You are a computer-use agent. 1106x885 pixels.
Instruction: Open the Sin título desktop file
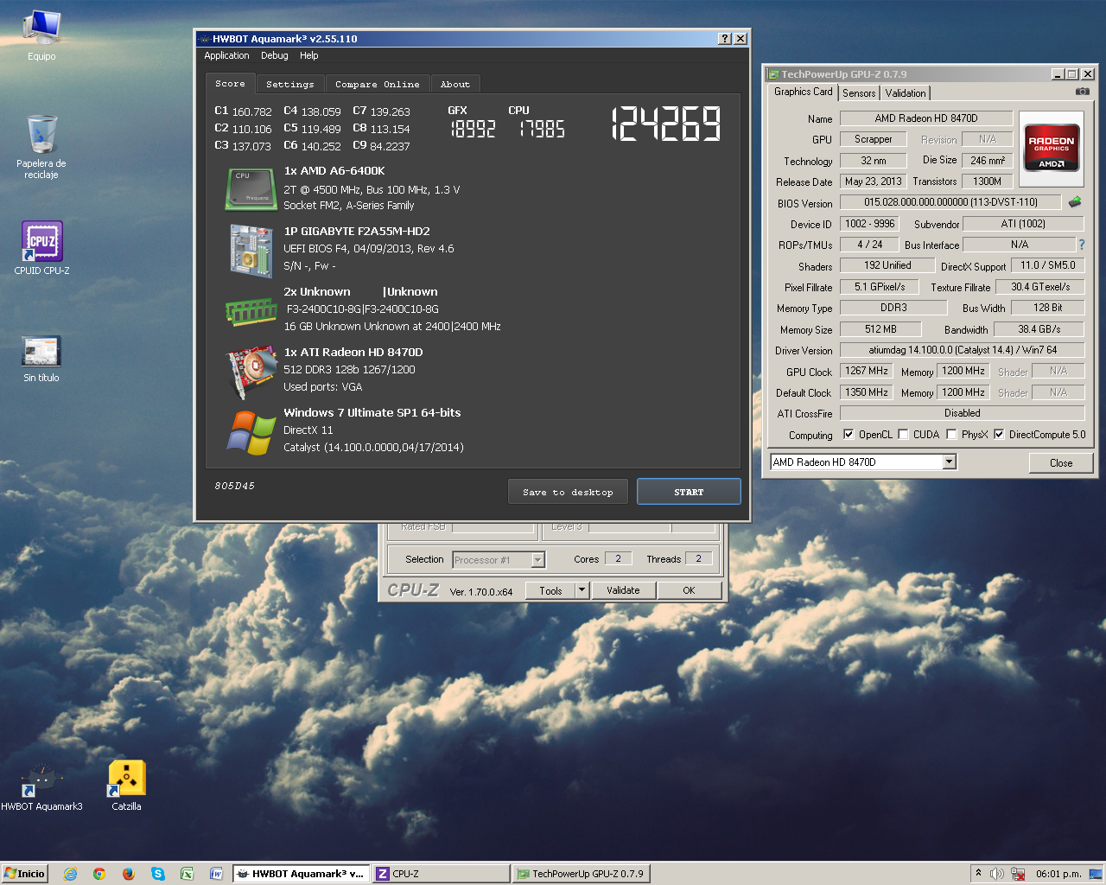(x=41, y=359)
